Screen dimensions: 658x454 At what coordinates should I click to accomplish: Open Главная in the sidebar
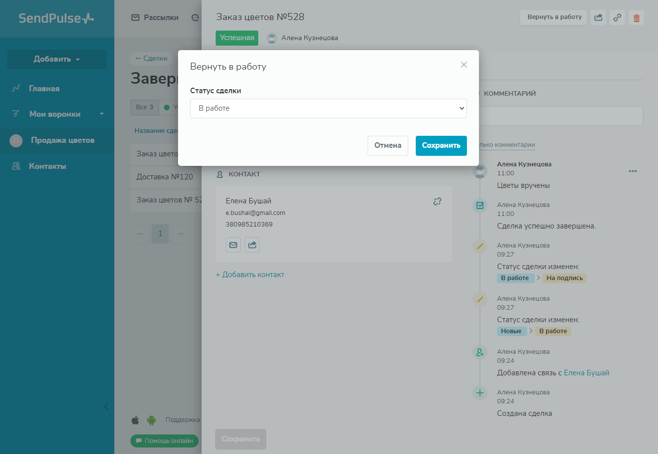(44, 89)
